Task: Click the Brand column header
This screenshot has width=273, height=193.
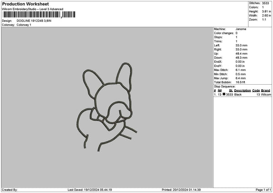Action: [x=266, y=91]
